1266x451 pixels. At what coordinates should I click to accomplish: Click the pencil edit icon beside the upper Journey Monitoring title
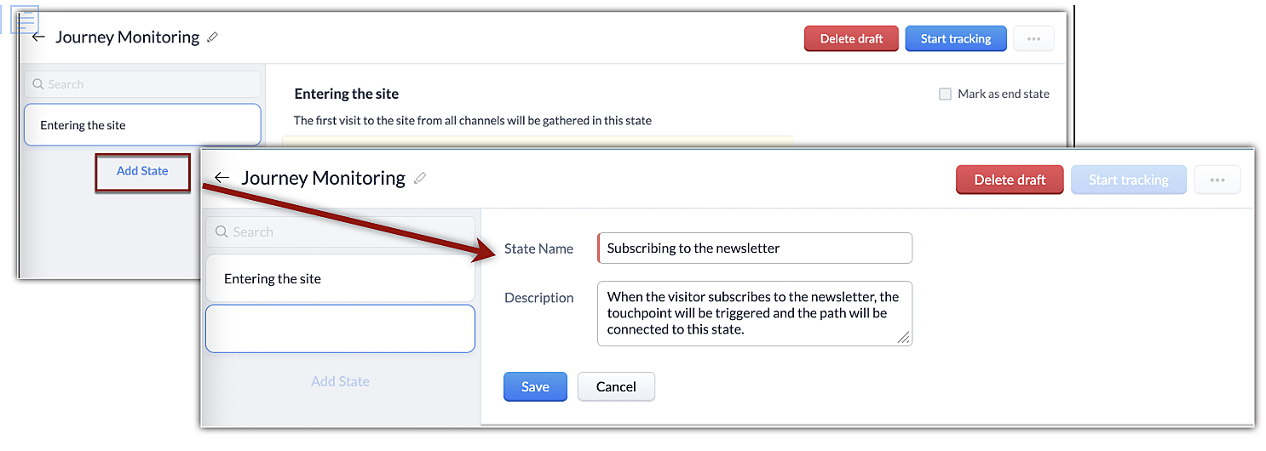tap(213, 37)
